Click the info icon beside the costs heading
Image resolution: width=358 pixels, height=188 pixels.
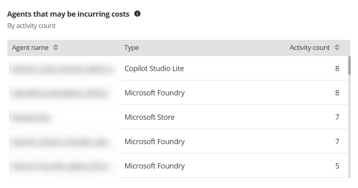click(137, 14)
